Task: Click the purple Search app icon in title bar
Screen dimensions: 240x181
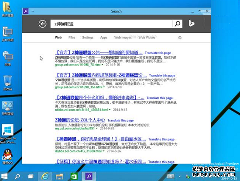Action: pos(26,11)
